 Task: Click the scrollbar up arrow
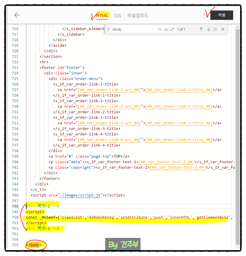pyautogui.click(x=238, y=27)
